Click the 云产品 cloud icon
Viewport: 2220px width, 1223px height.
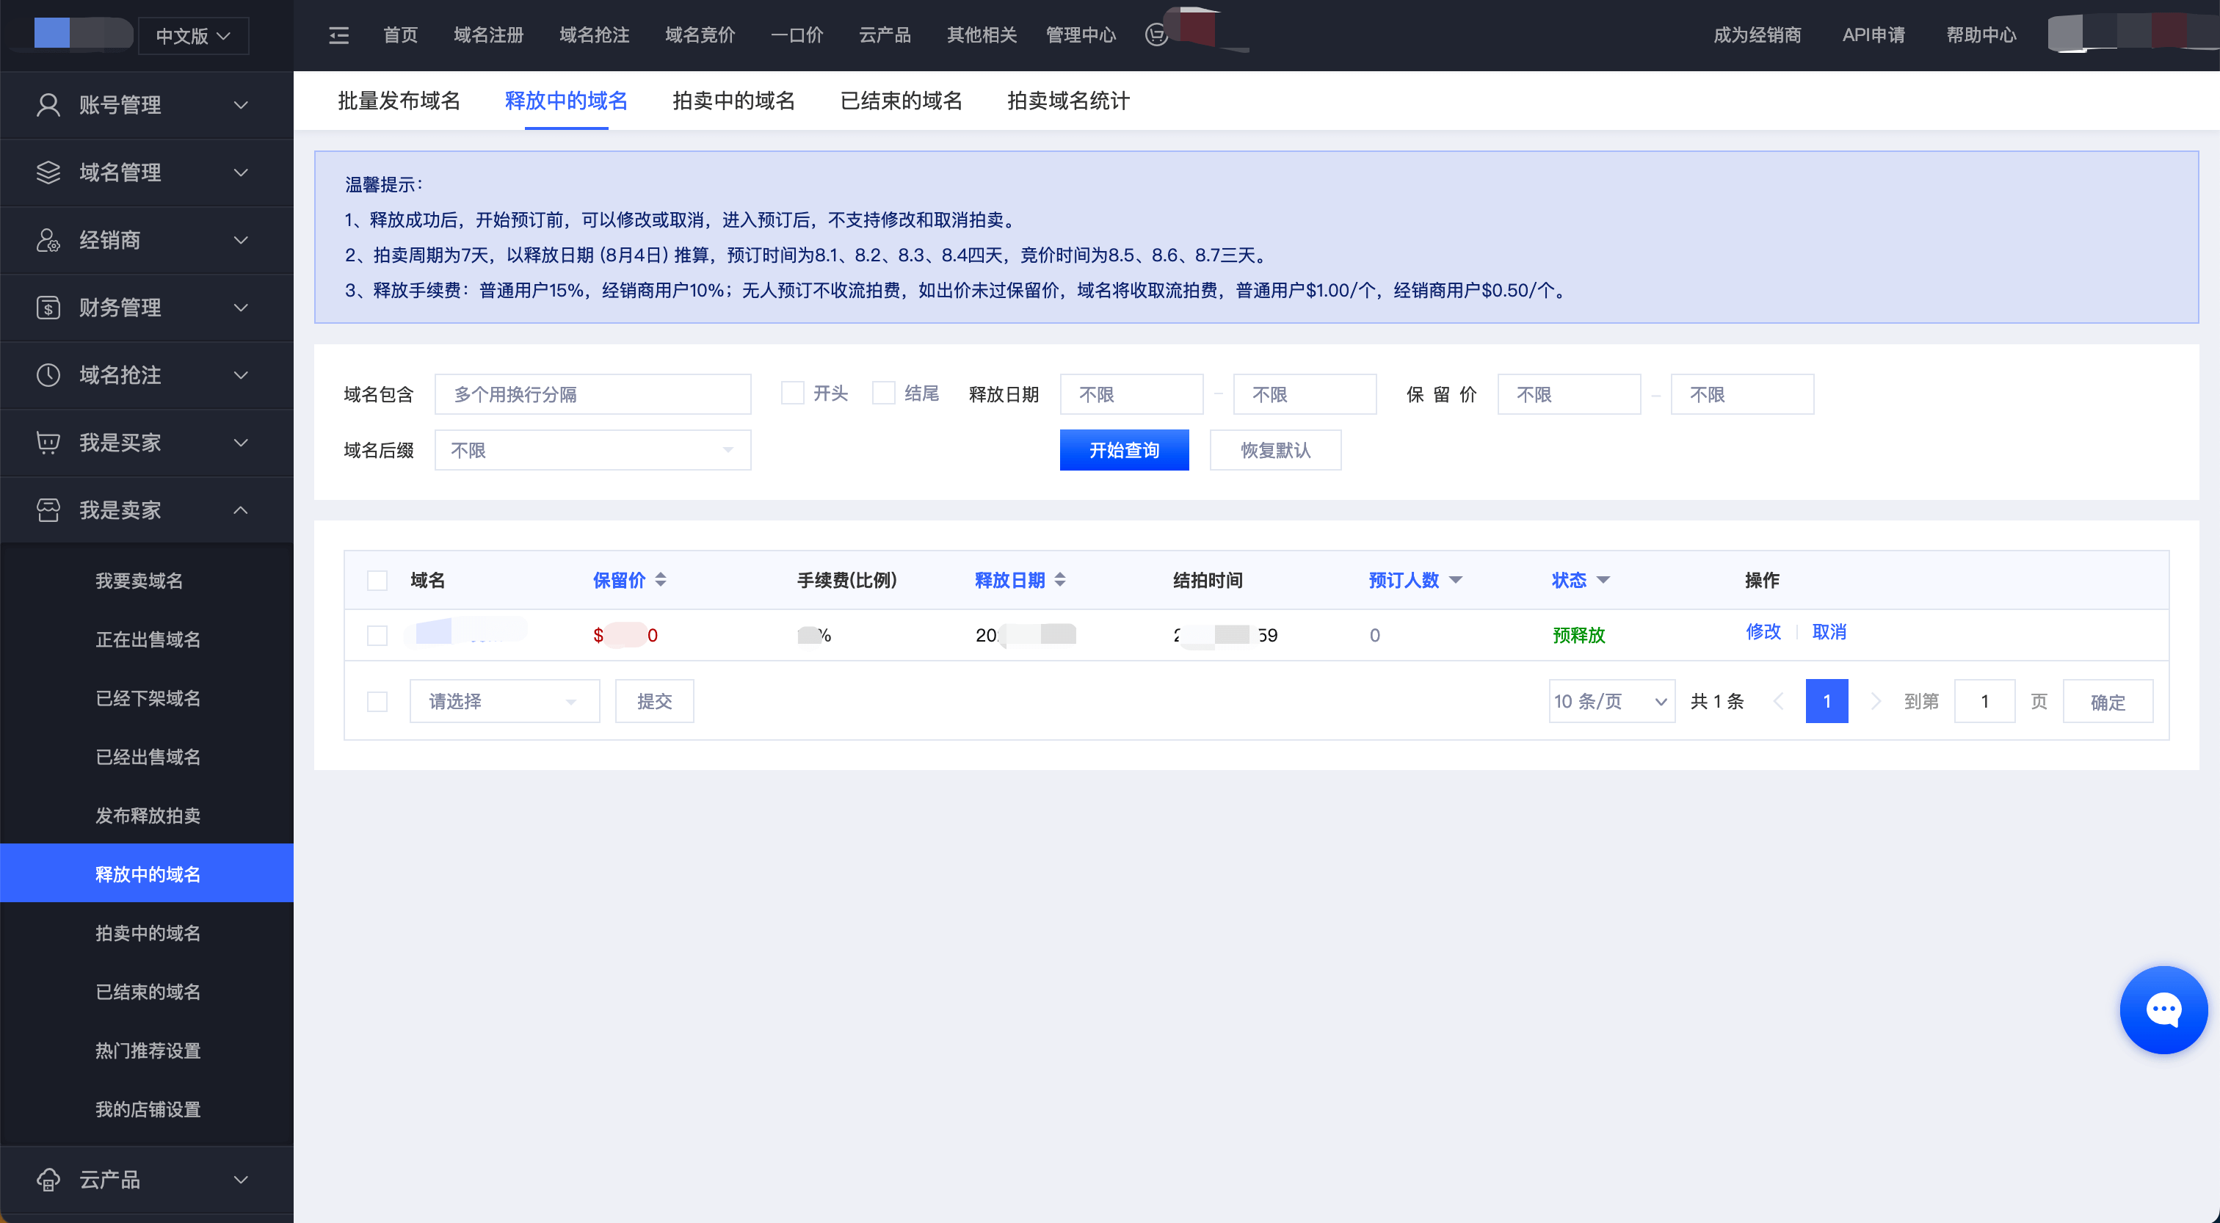tap(48, 1179)
